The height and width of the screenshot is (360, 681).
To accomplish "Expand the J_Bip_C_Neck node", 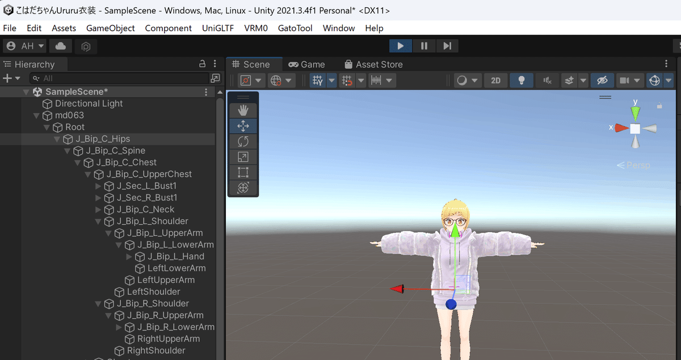I will (98, 210).
